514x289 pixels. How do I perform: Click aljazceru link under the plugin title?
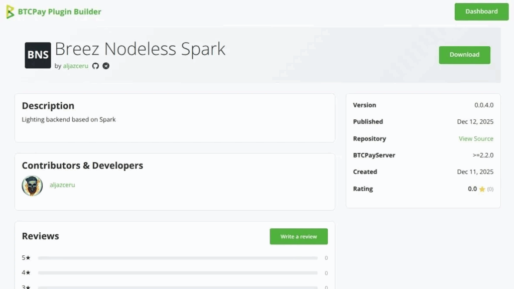coord(75,66)
